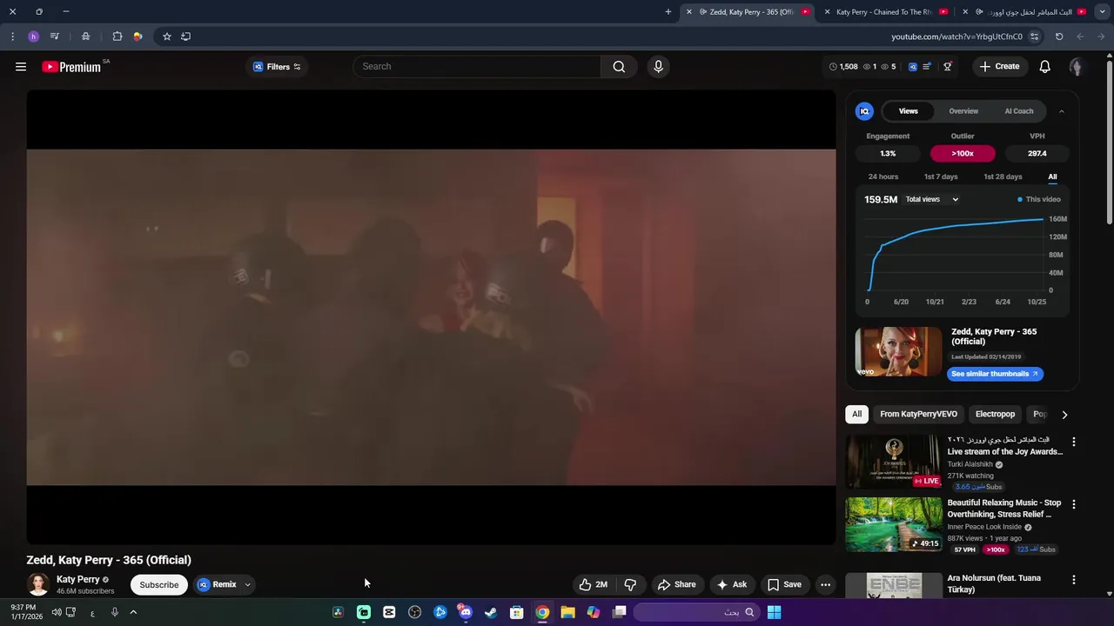Open the notifications bell
The width and height of the screenshot is (1114, 626).
click(x=1045, y=67)
